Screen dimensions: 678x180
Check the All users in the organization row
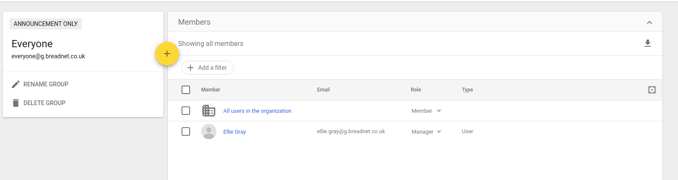[x=186, y=111]
